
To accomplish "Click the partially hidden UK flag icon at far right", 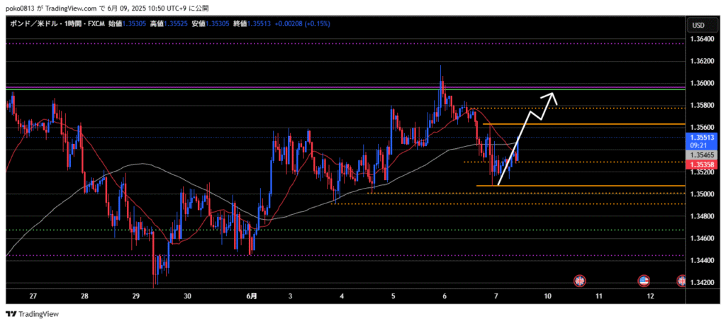I will 682,281.
